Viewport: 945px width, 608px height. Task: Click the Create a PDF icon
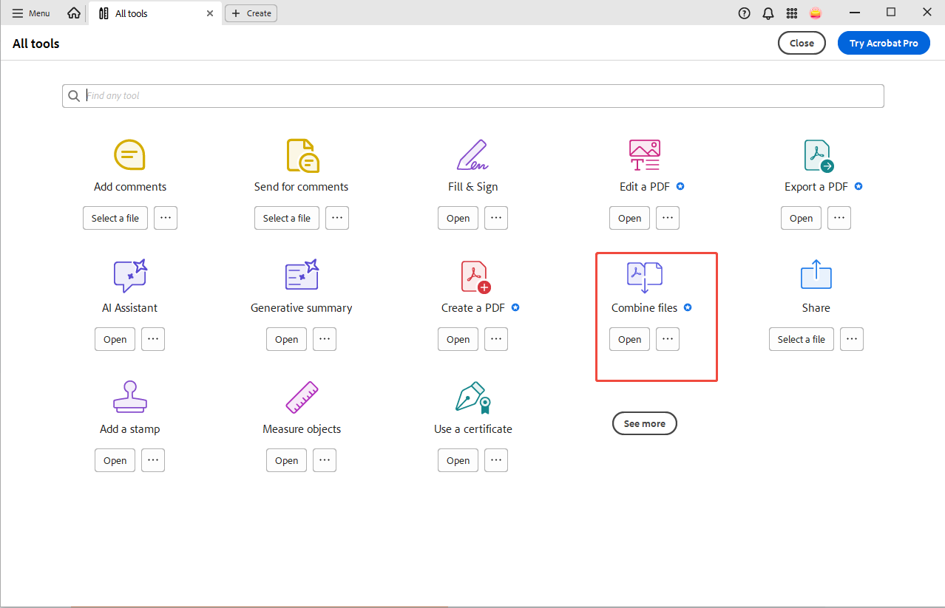click(475, 277)
